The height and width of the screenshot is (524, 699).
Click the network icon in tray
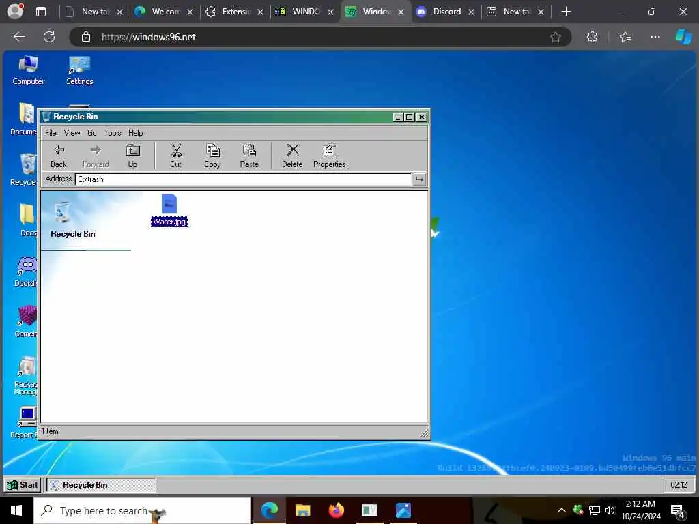(595, 510)
